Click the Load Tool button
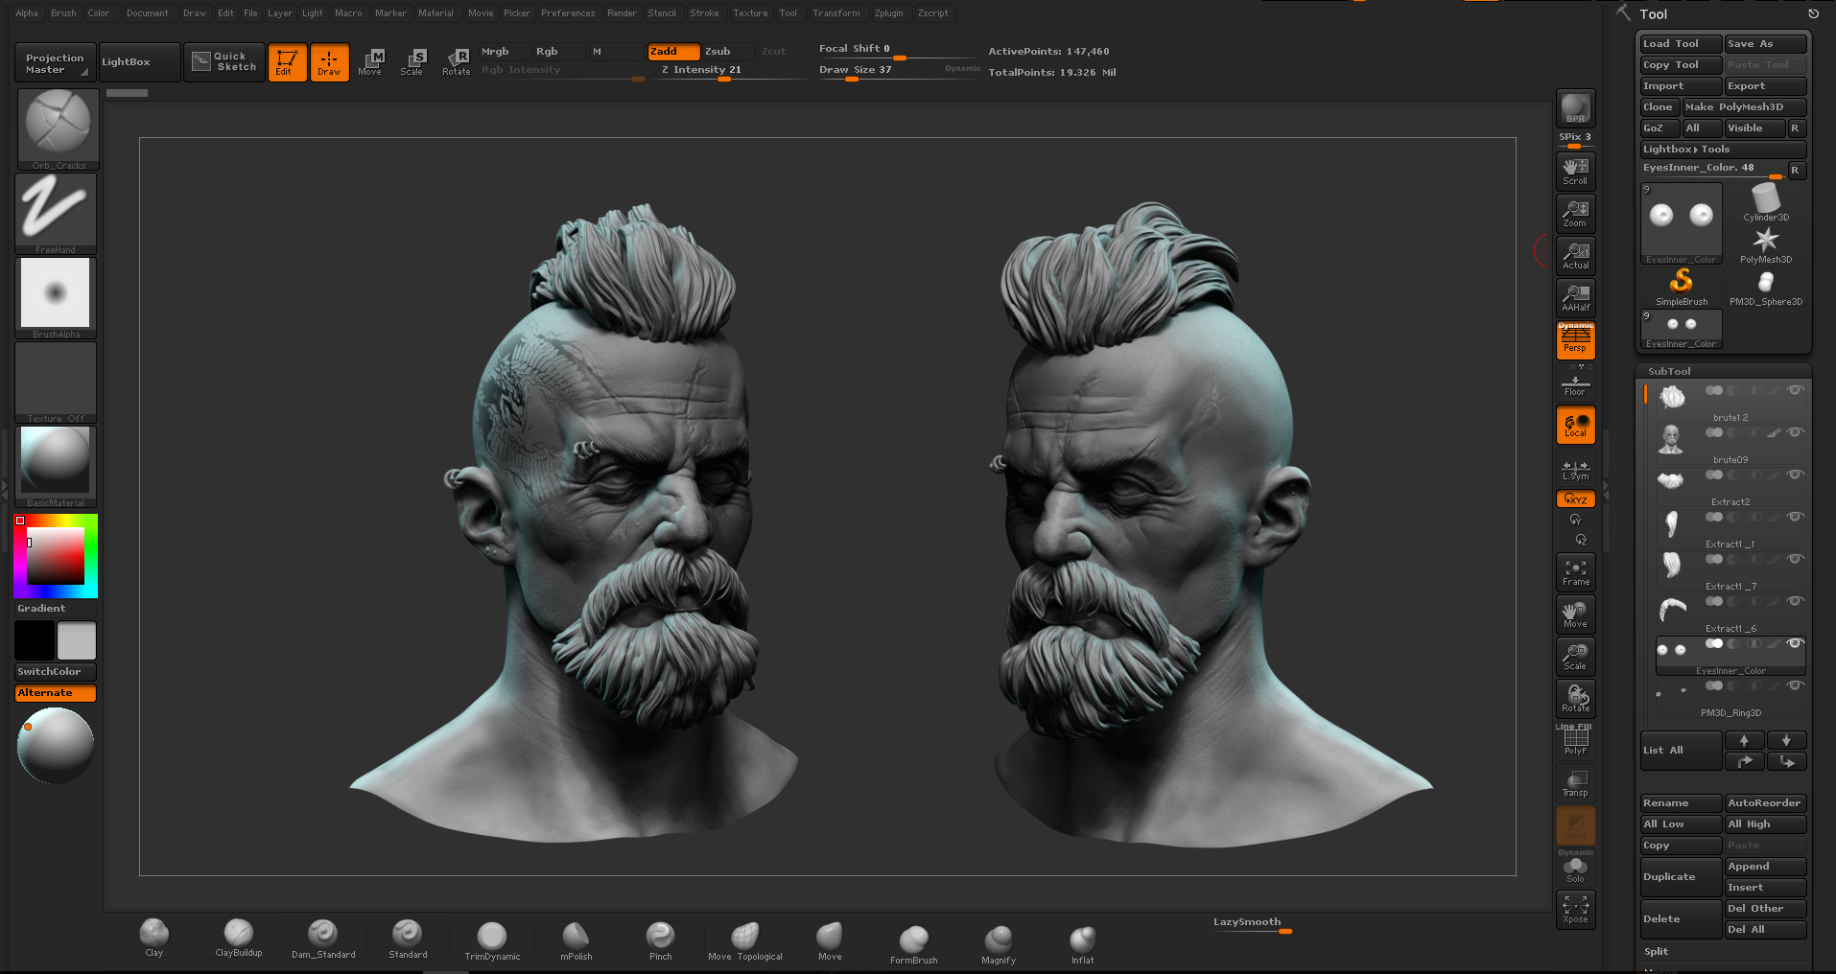The image size is (1836, 974). tap(1681, 43)
